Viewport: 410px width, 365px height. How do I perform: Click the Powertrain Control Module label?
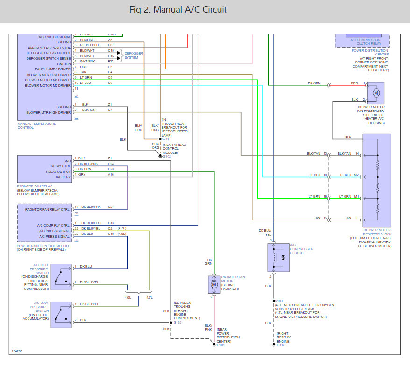coord(43,246)
